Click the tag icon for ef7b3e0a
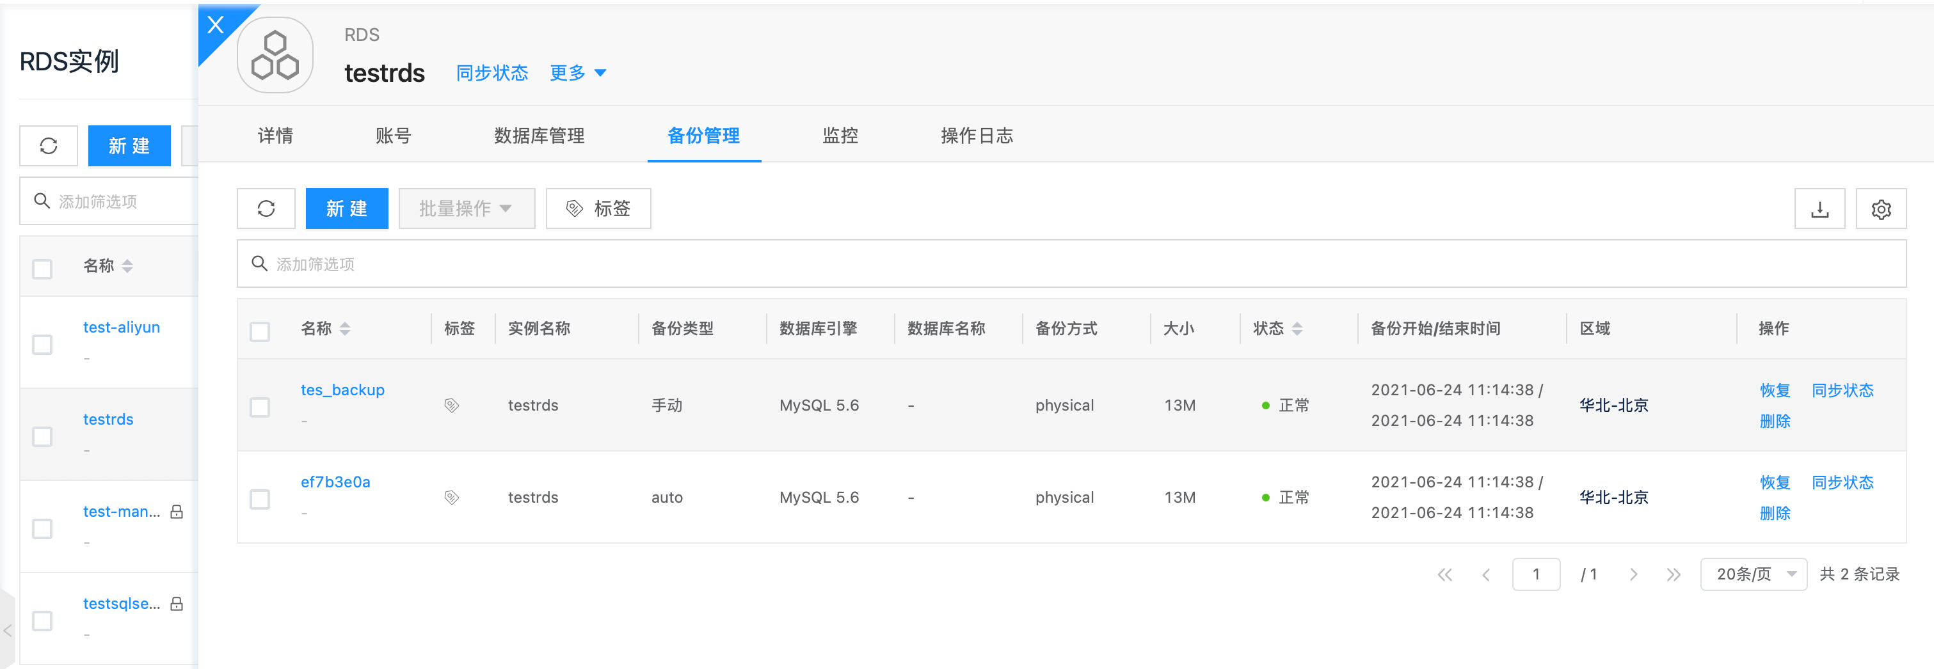Screen dimensions: 1934x669 tap(451, 497)
